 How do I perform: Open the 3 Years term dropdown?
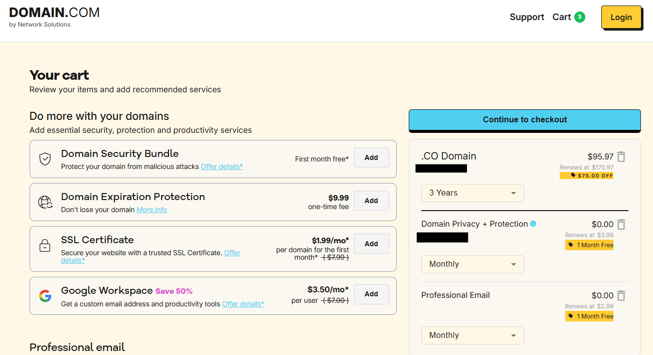pos(472,193)
